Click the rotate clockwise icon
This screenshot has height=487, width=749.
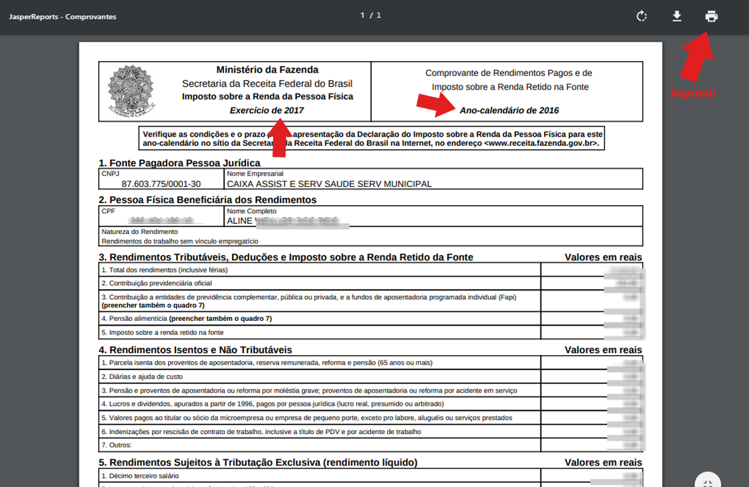(x=641, y=16)
